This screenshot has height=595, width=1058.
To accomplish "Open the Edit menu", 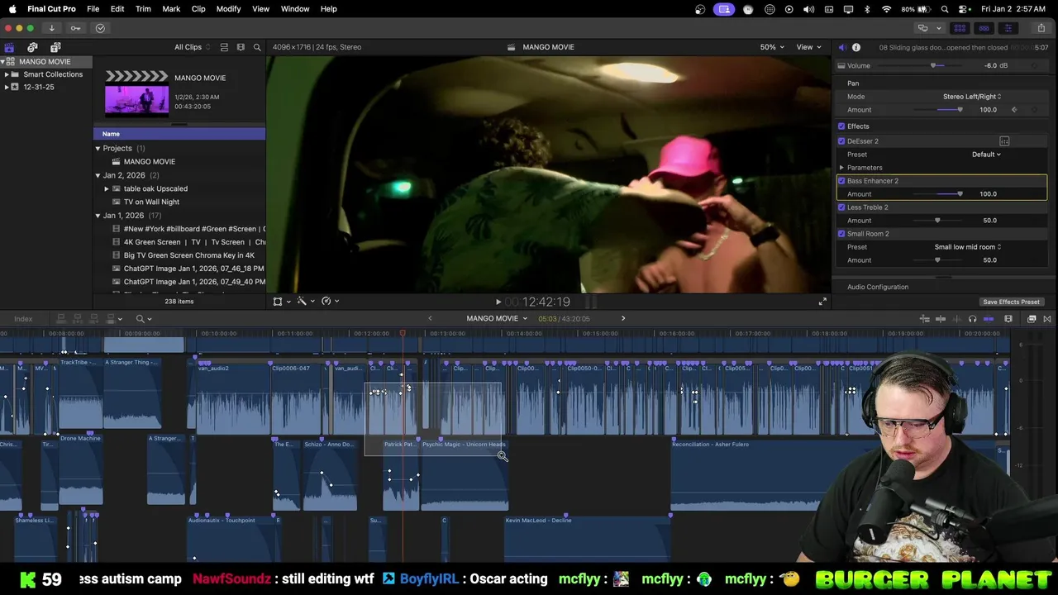I will 117,9.
